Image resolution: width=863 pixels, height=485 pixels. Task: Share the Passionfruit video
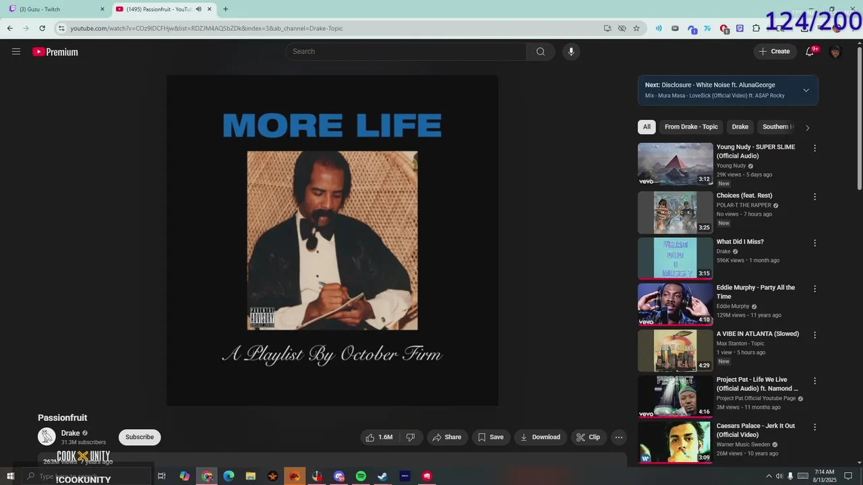[x=447, y=437]
